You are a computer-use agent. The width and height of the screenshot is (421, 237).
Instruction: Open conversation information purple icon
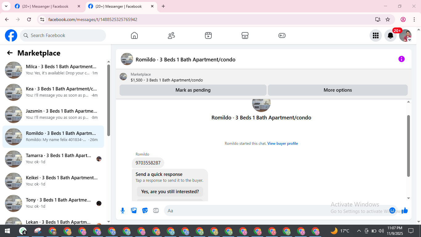coord(402,59)
